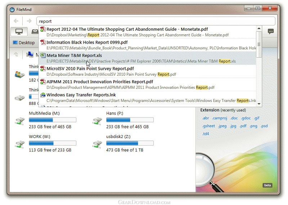Select the usbdisk2 (Z:) drive icon
The width and height of the screenshot is (288, 205).
[97, 144]
